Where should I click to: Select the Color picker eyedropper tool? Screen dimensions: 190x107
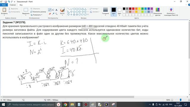coord(53,14)
